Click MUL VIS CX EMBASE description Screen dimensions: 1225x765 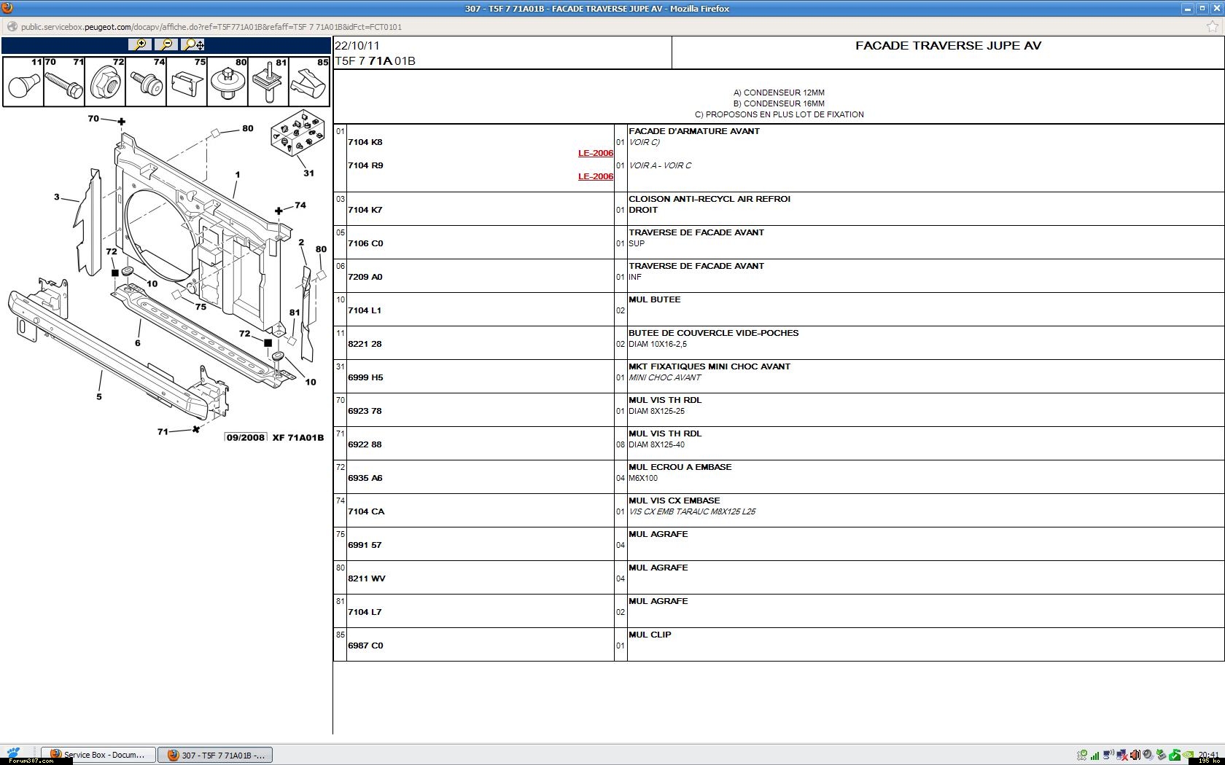coord(674,501)
